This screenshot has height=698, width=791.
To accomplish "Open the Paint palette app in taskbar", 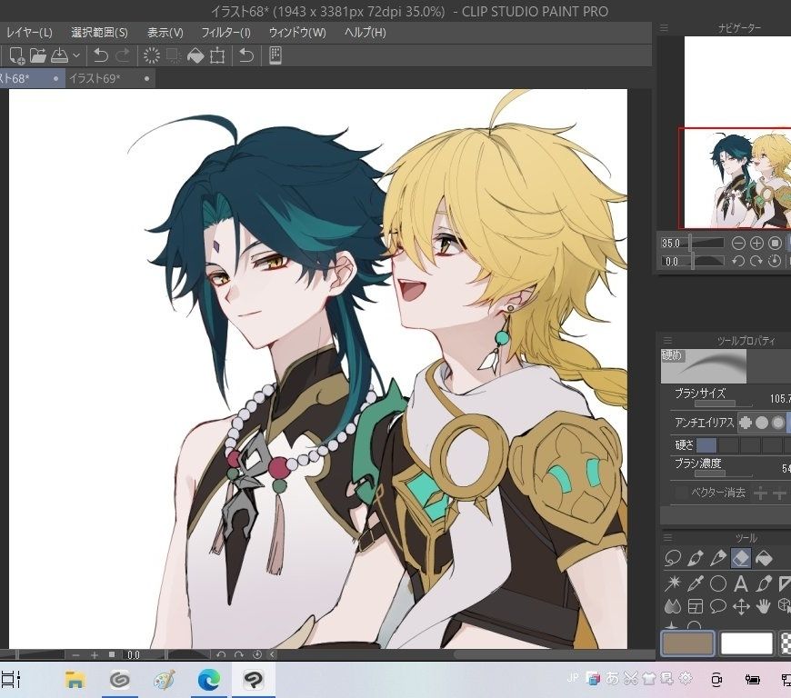I will pos(165,680).
